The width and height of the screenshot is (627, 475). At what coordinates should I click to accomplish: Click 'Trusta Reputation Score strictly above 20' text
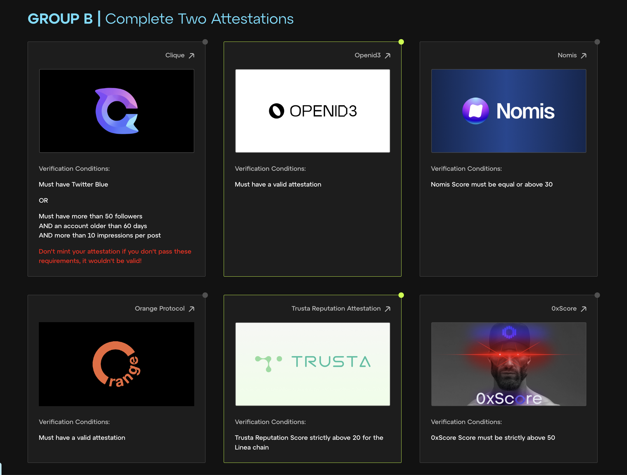(309, 443)
